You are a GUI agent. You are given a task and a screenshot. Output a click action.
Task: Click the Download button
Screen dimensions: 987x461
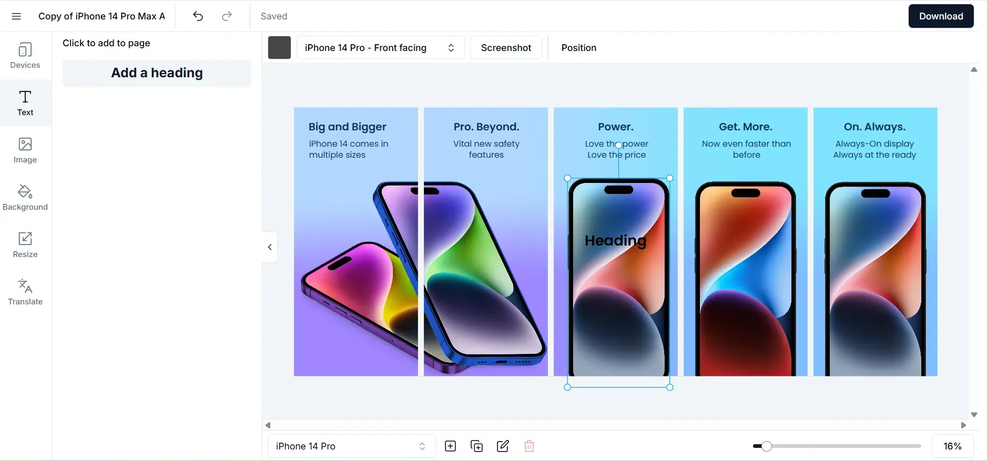click(x=941, y=16)
